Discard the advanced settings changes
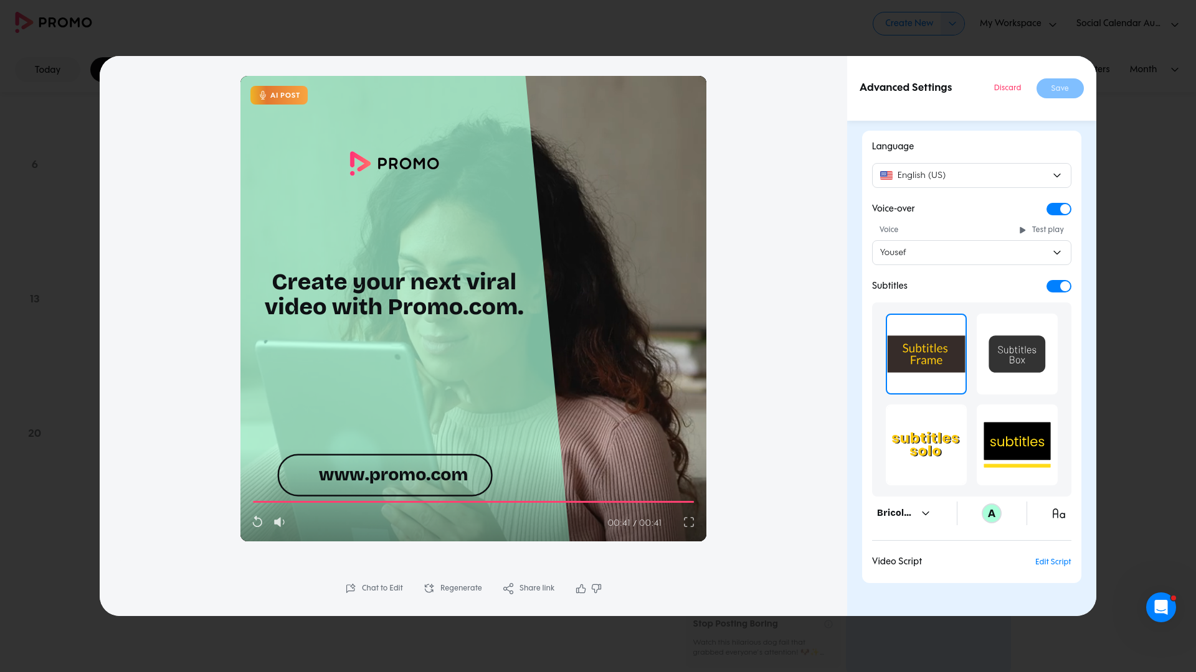This screenshot has height=672, width=1196. click(x=1007, y=88)
